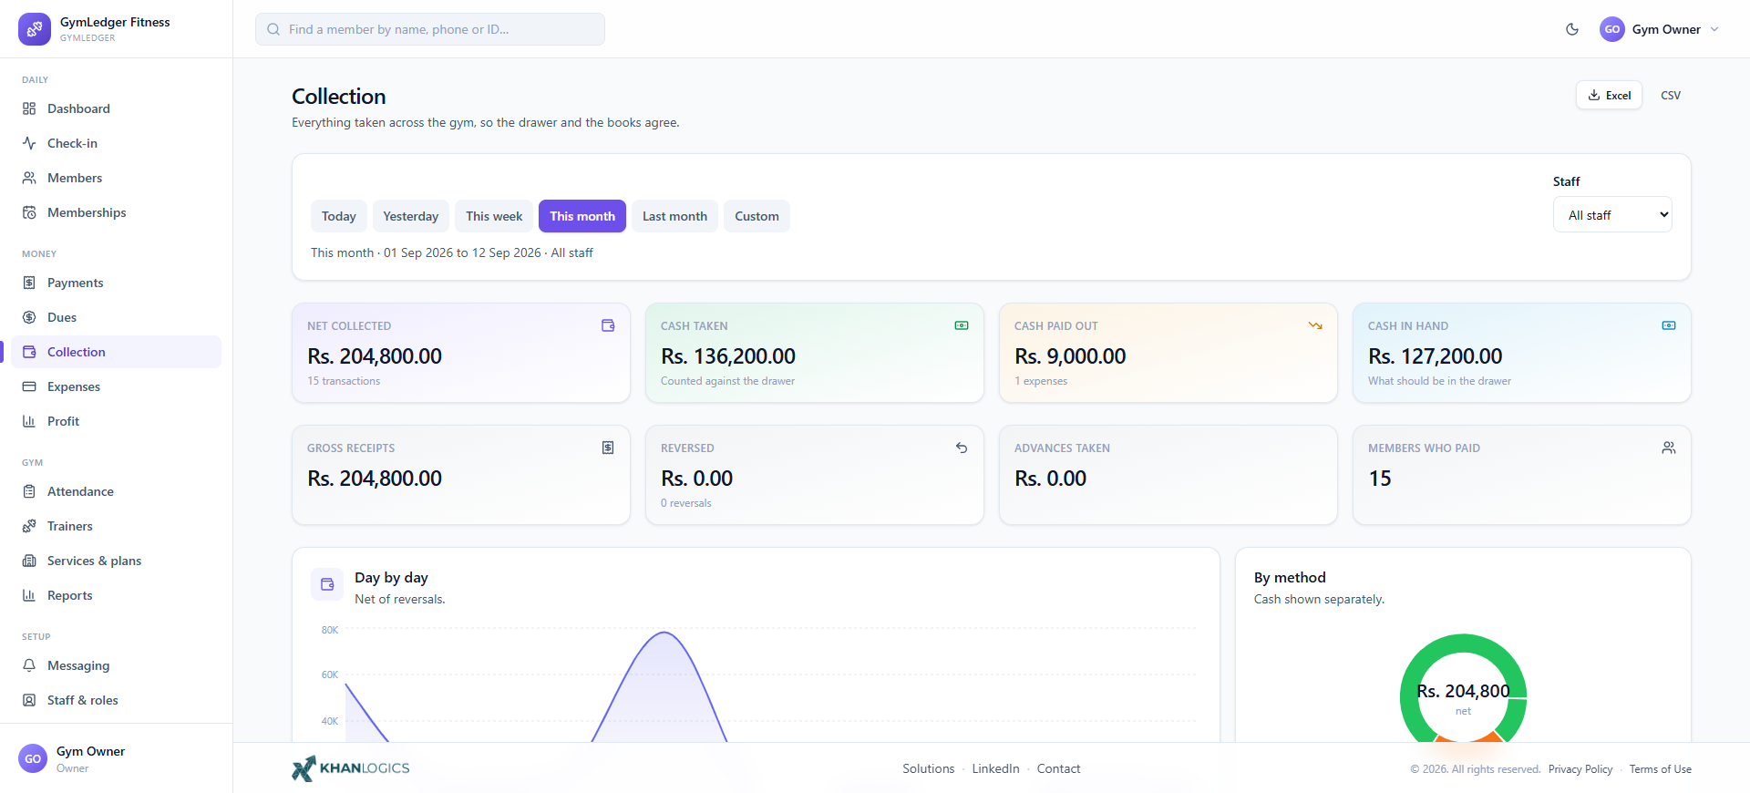The height and width of the screenshot is (793, 1750).
Task: Open Staff & roles
Action: pyautogui.click(x=117, y=700)
